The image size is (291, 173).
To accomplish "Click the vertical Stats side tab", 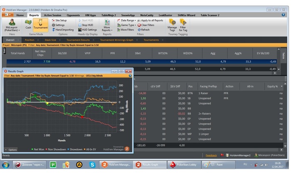I will point(5,51).
